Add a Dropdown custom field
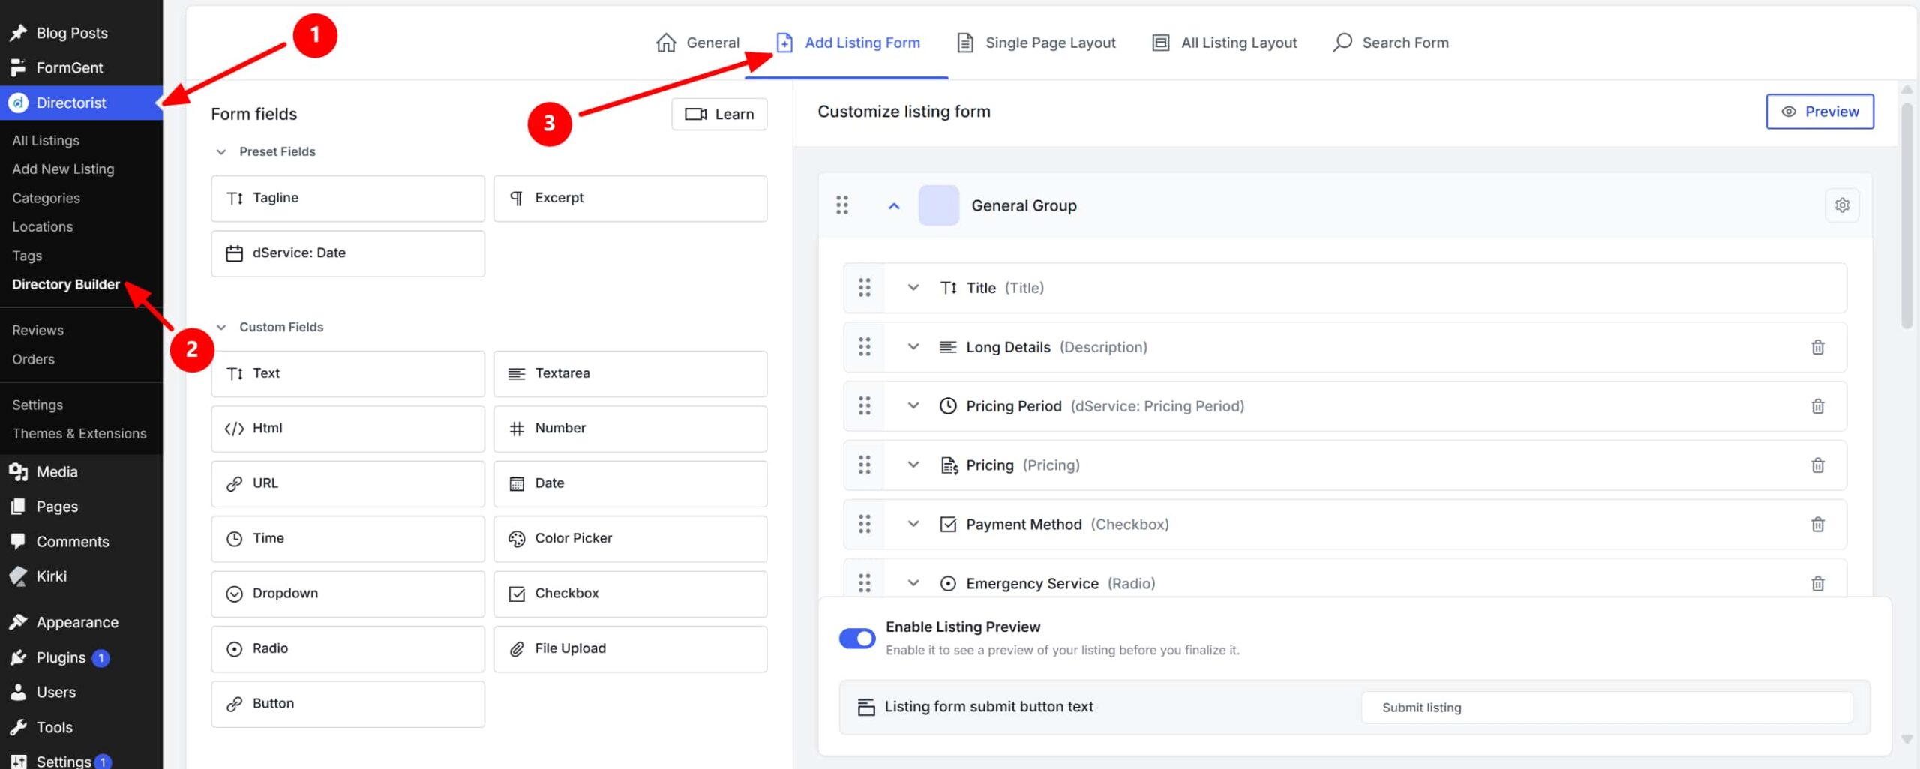 click(x=348, y=594)
